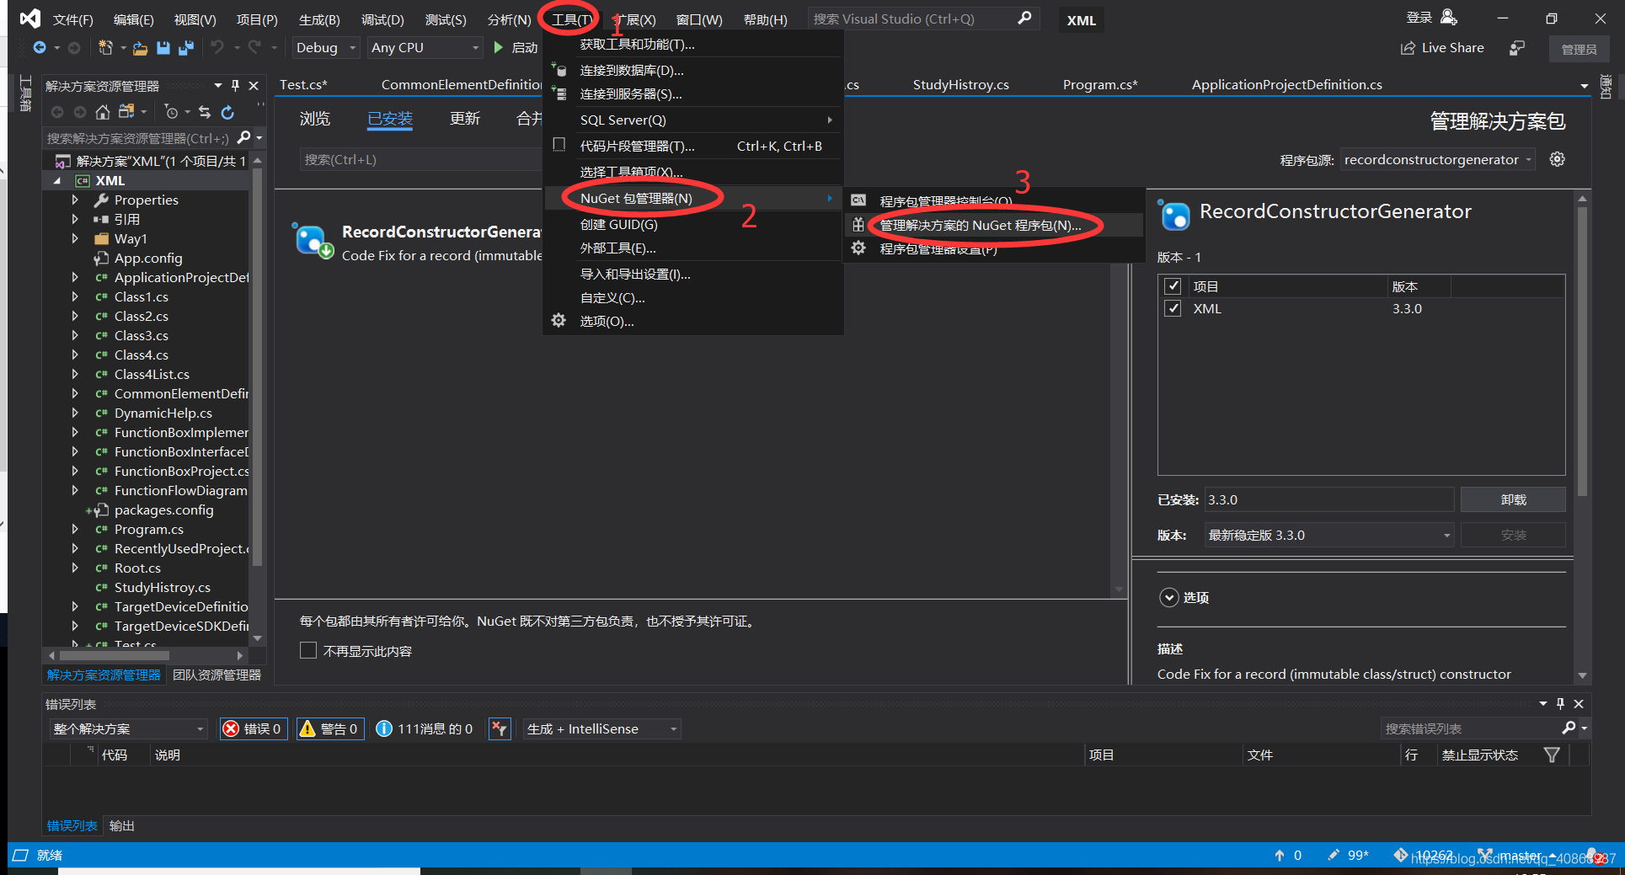Click the NuGet package search field
The width and height of the screenshot is (1625, 875).
click(x=421, y=159)
